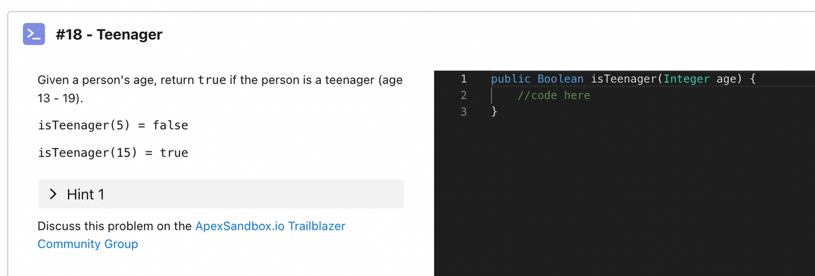This screenshot has height=276, width=815.
Task: Click the #18 - Teenager heading
Action: point(109,35)
